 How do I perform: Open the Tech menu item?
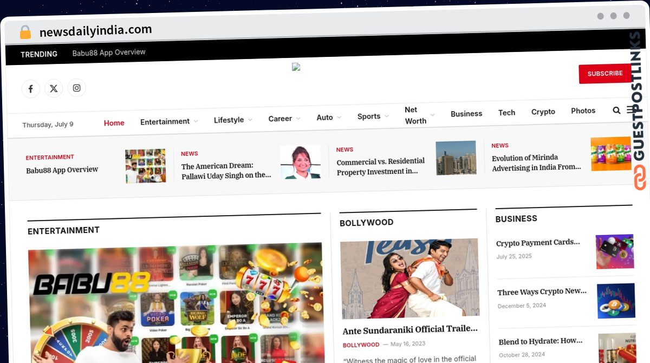coord(507,113)
